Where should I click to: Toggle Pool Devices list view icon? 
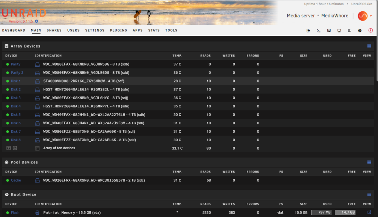pyautogui.click(x=369, y=162)
